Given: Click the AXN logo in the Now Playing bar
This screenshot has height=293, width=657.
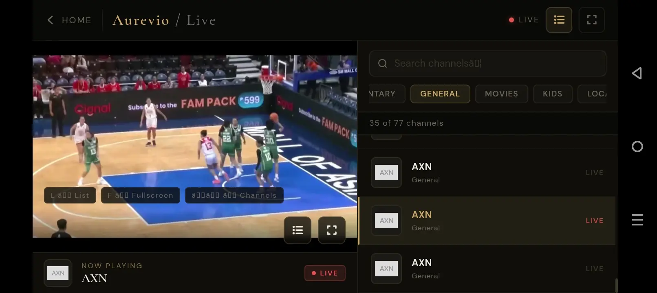Looking at the screenshot, I should (58, 273).
